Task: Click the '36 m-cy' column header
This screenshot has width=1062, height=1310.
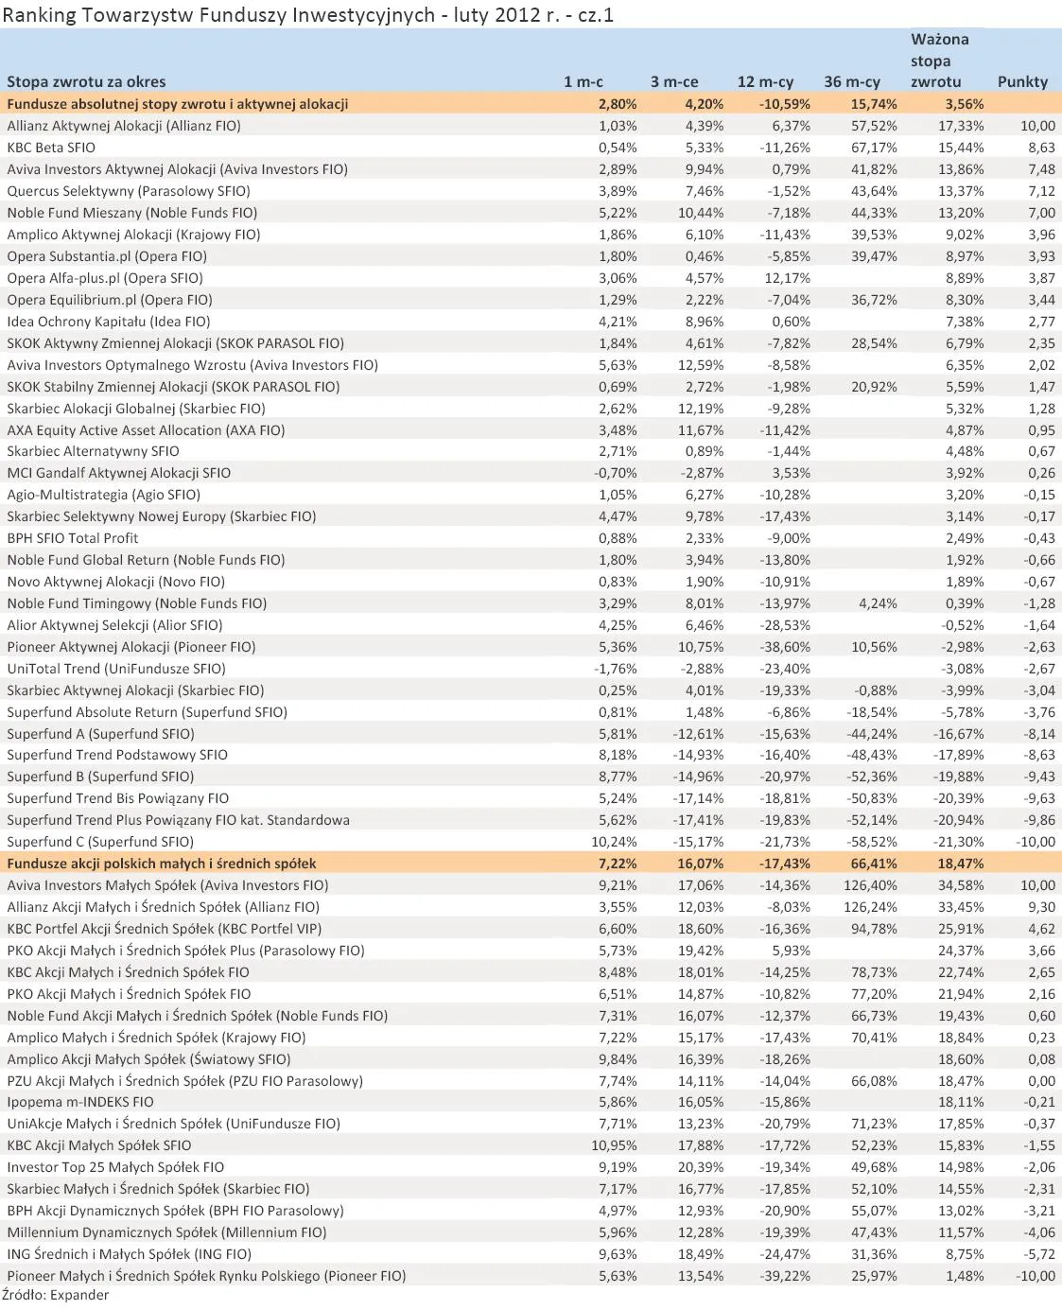Action: 852,82
